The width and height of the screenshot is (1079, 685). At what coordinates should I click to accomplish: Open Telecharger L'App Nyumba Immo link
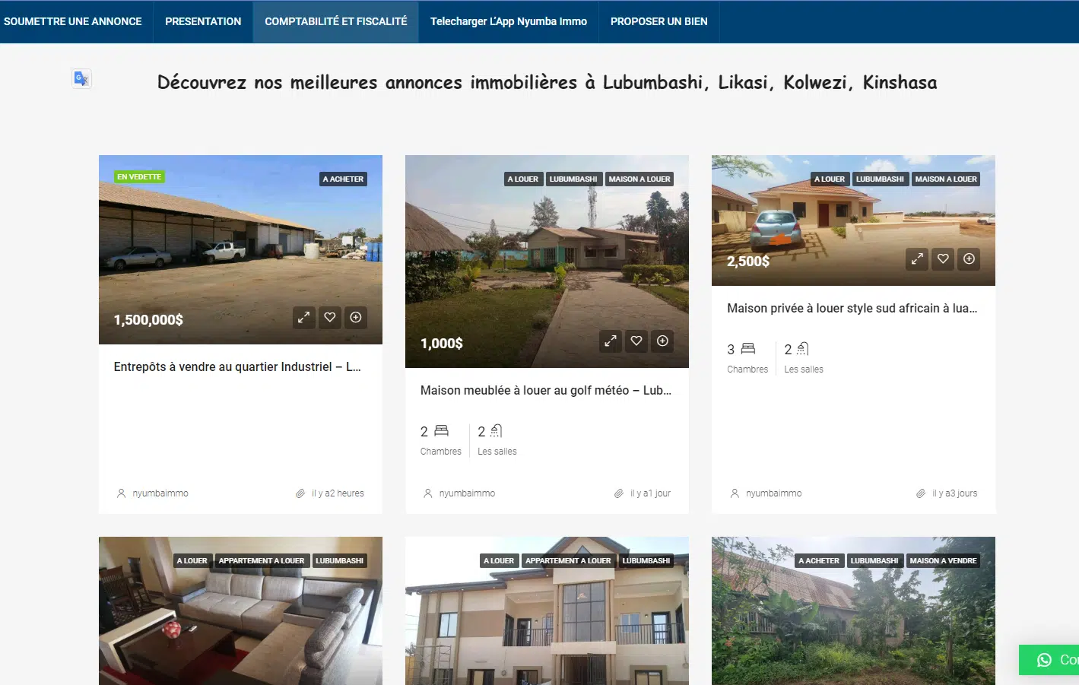click(509, 21)
